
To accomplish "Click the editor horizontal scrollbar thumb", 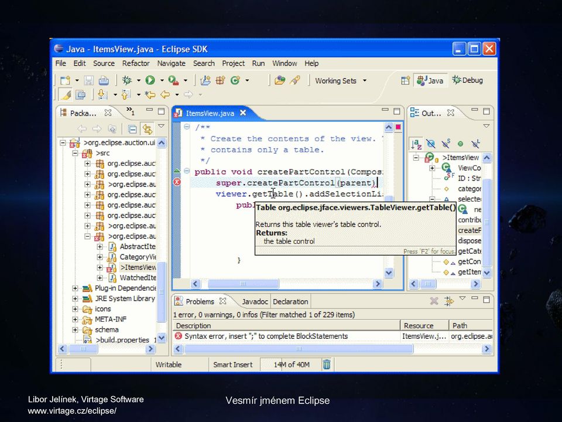I will coord(243,284).
